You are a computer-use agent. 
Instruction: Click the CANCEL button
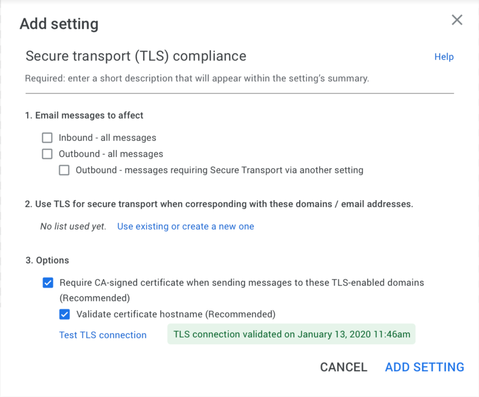point(343,367)
